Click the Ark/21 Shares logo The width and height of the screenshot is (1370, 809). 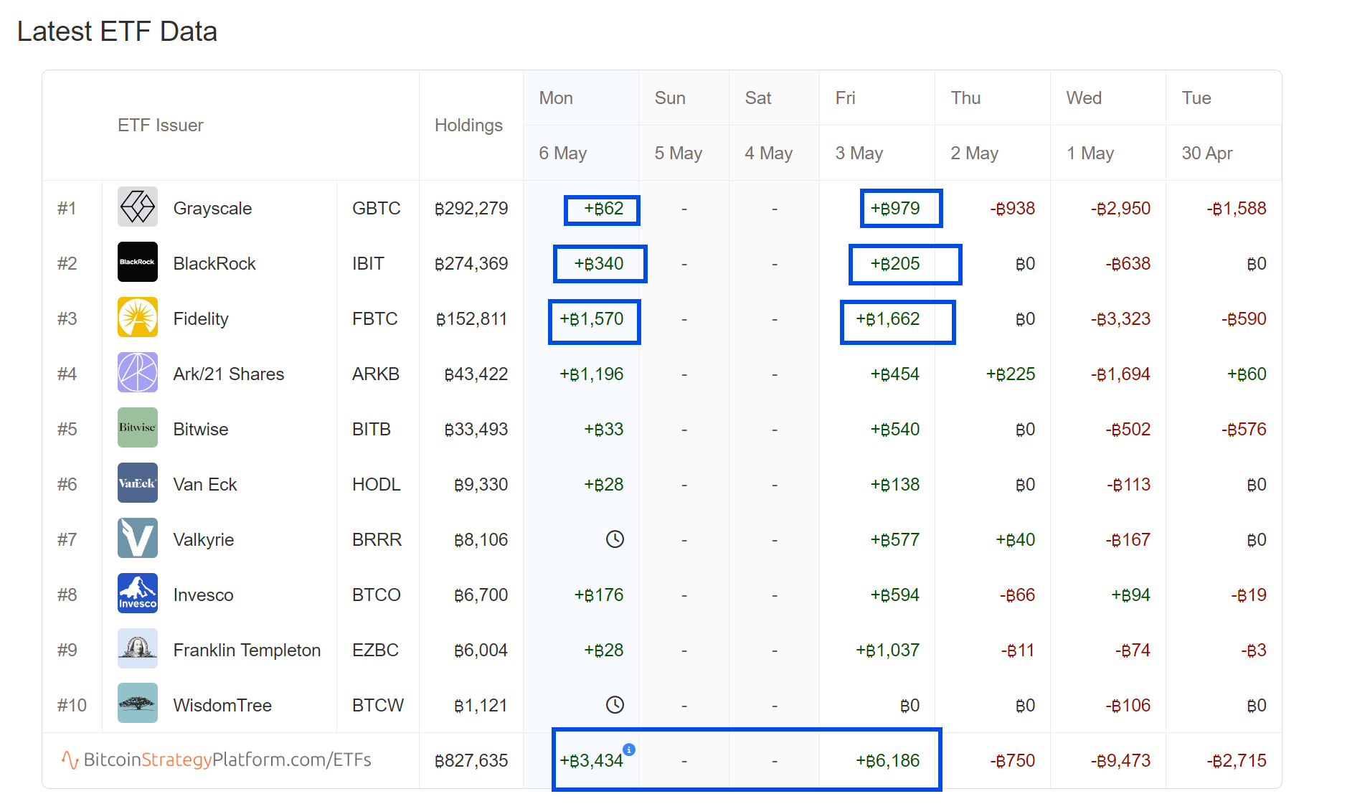coord(137,373)
